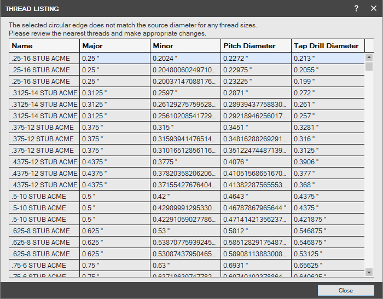The image size is (383, 299).
Task: Select the Minor value 0.42" cell
Action: [185, 196]
